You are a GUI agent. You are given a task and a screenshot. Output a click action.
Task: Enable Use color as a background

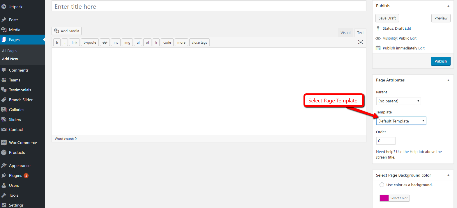pyautogui.click(x=382, y=185)
